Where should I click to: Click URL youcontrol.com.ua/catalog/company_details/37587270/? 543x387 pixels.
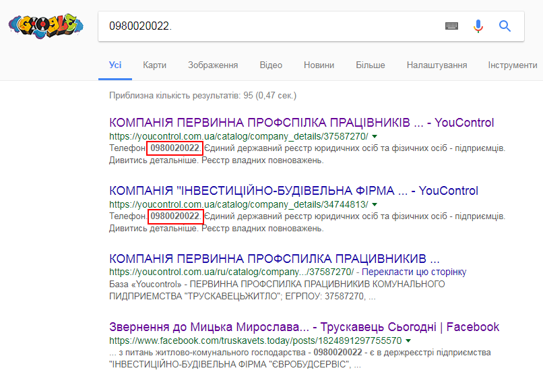(238, 136)
